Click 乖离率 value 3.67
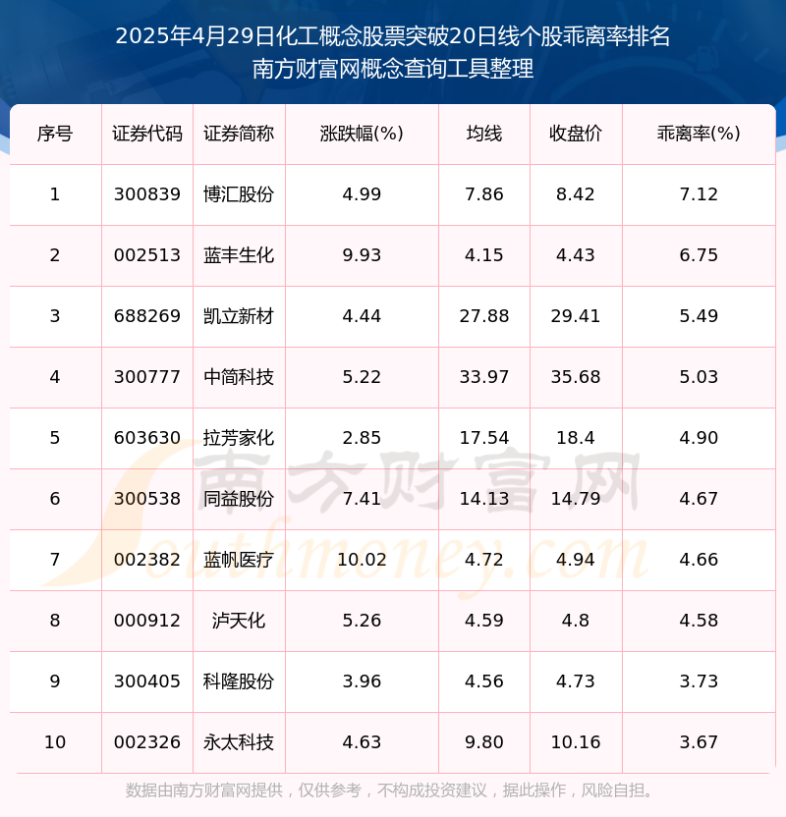 pyautogui.click(x=699, y=743)
